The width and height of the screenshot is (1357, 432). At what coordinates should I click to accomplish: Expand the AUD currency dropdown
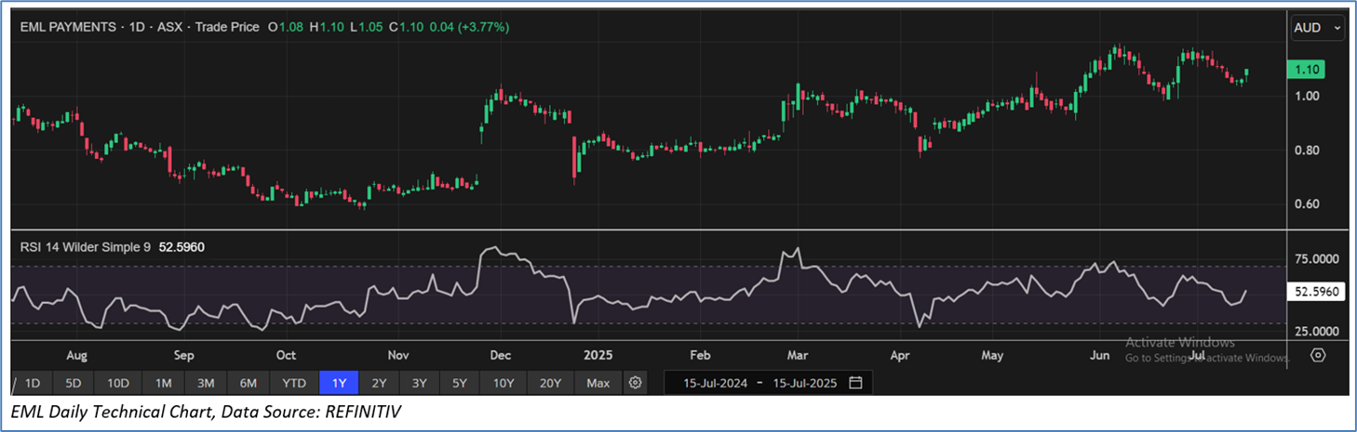[1317, 28]
